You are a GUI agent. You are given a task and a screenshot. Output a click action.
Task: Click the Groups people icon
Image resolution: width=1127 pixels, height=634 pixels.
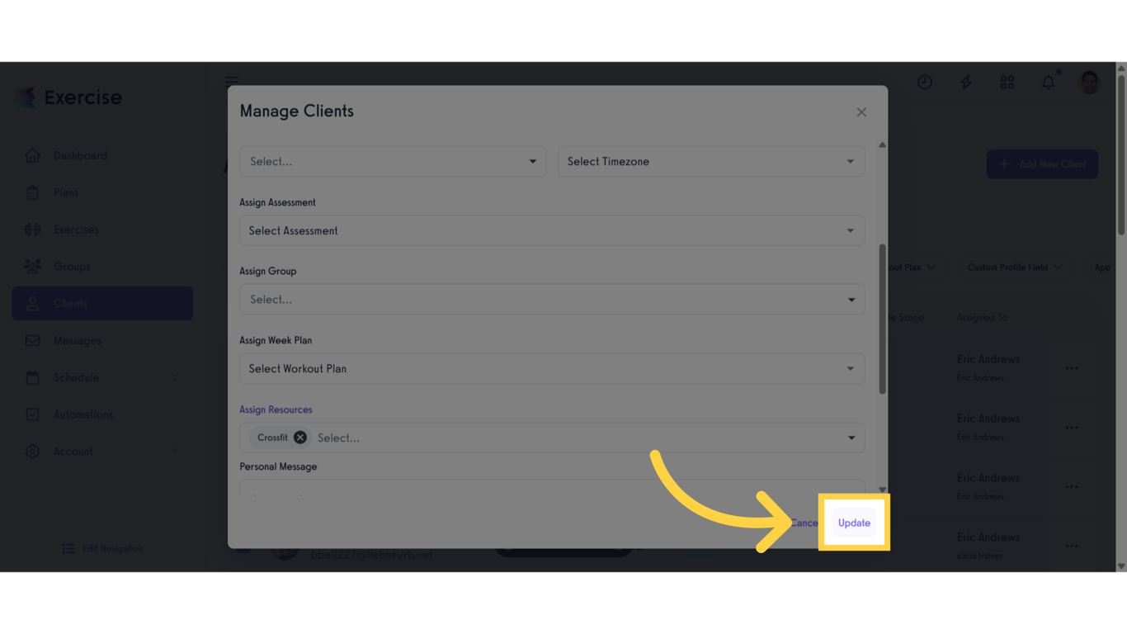pyautogui.click(x=32, y=267)
